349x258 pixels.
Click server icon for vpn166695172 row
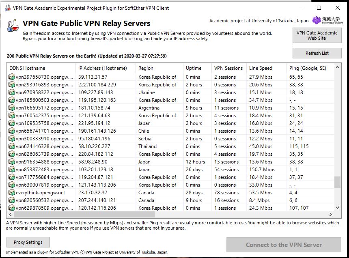[12, 108]
